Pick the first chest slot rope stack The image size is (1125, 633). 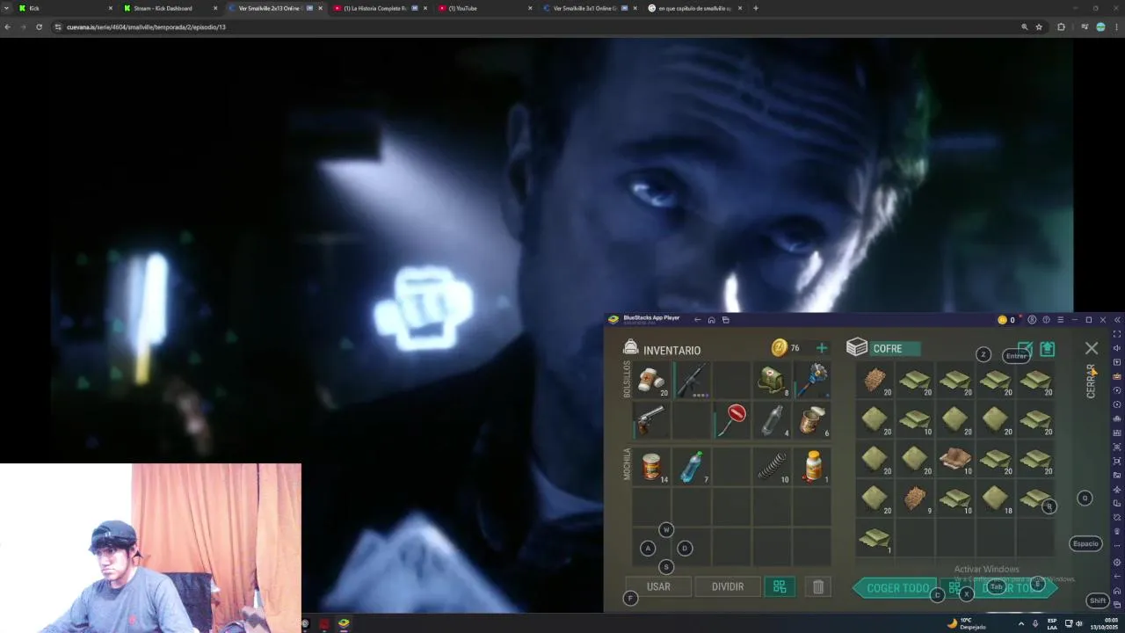pos(875,380)
